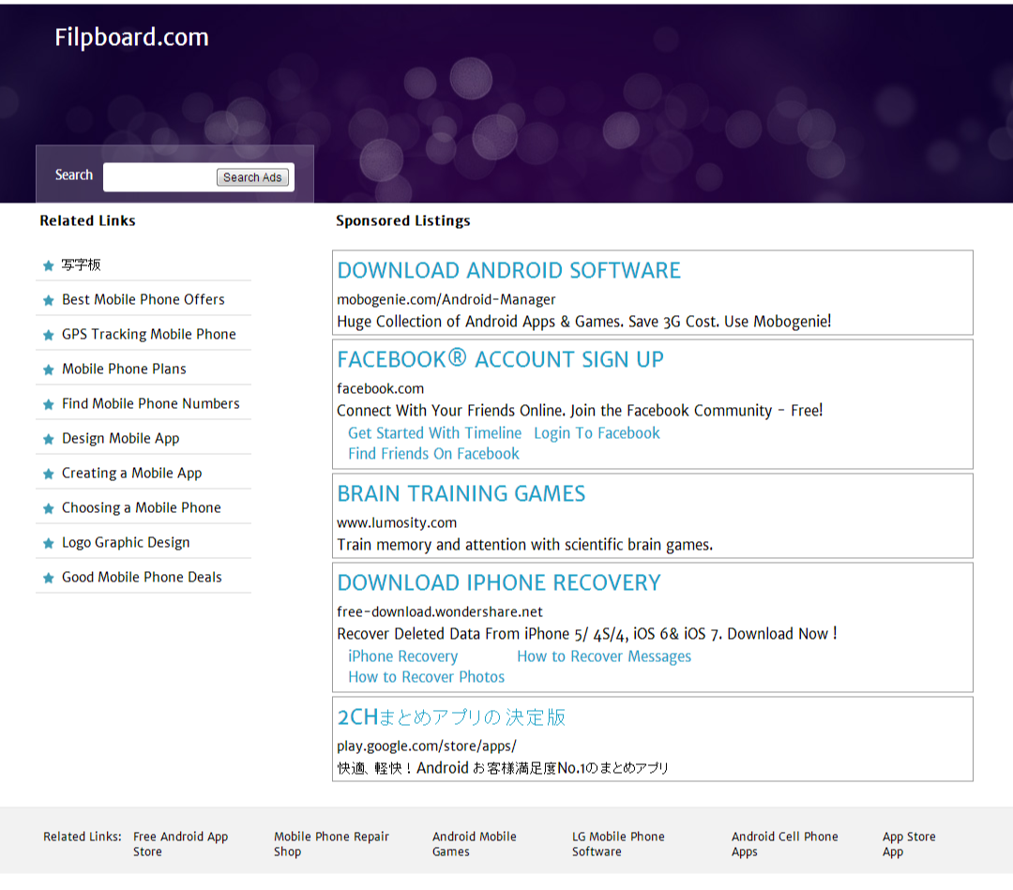Open Get Started With Timeline sublink

click(435, 433)
